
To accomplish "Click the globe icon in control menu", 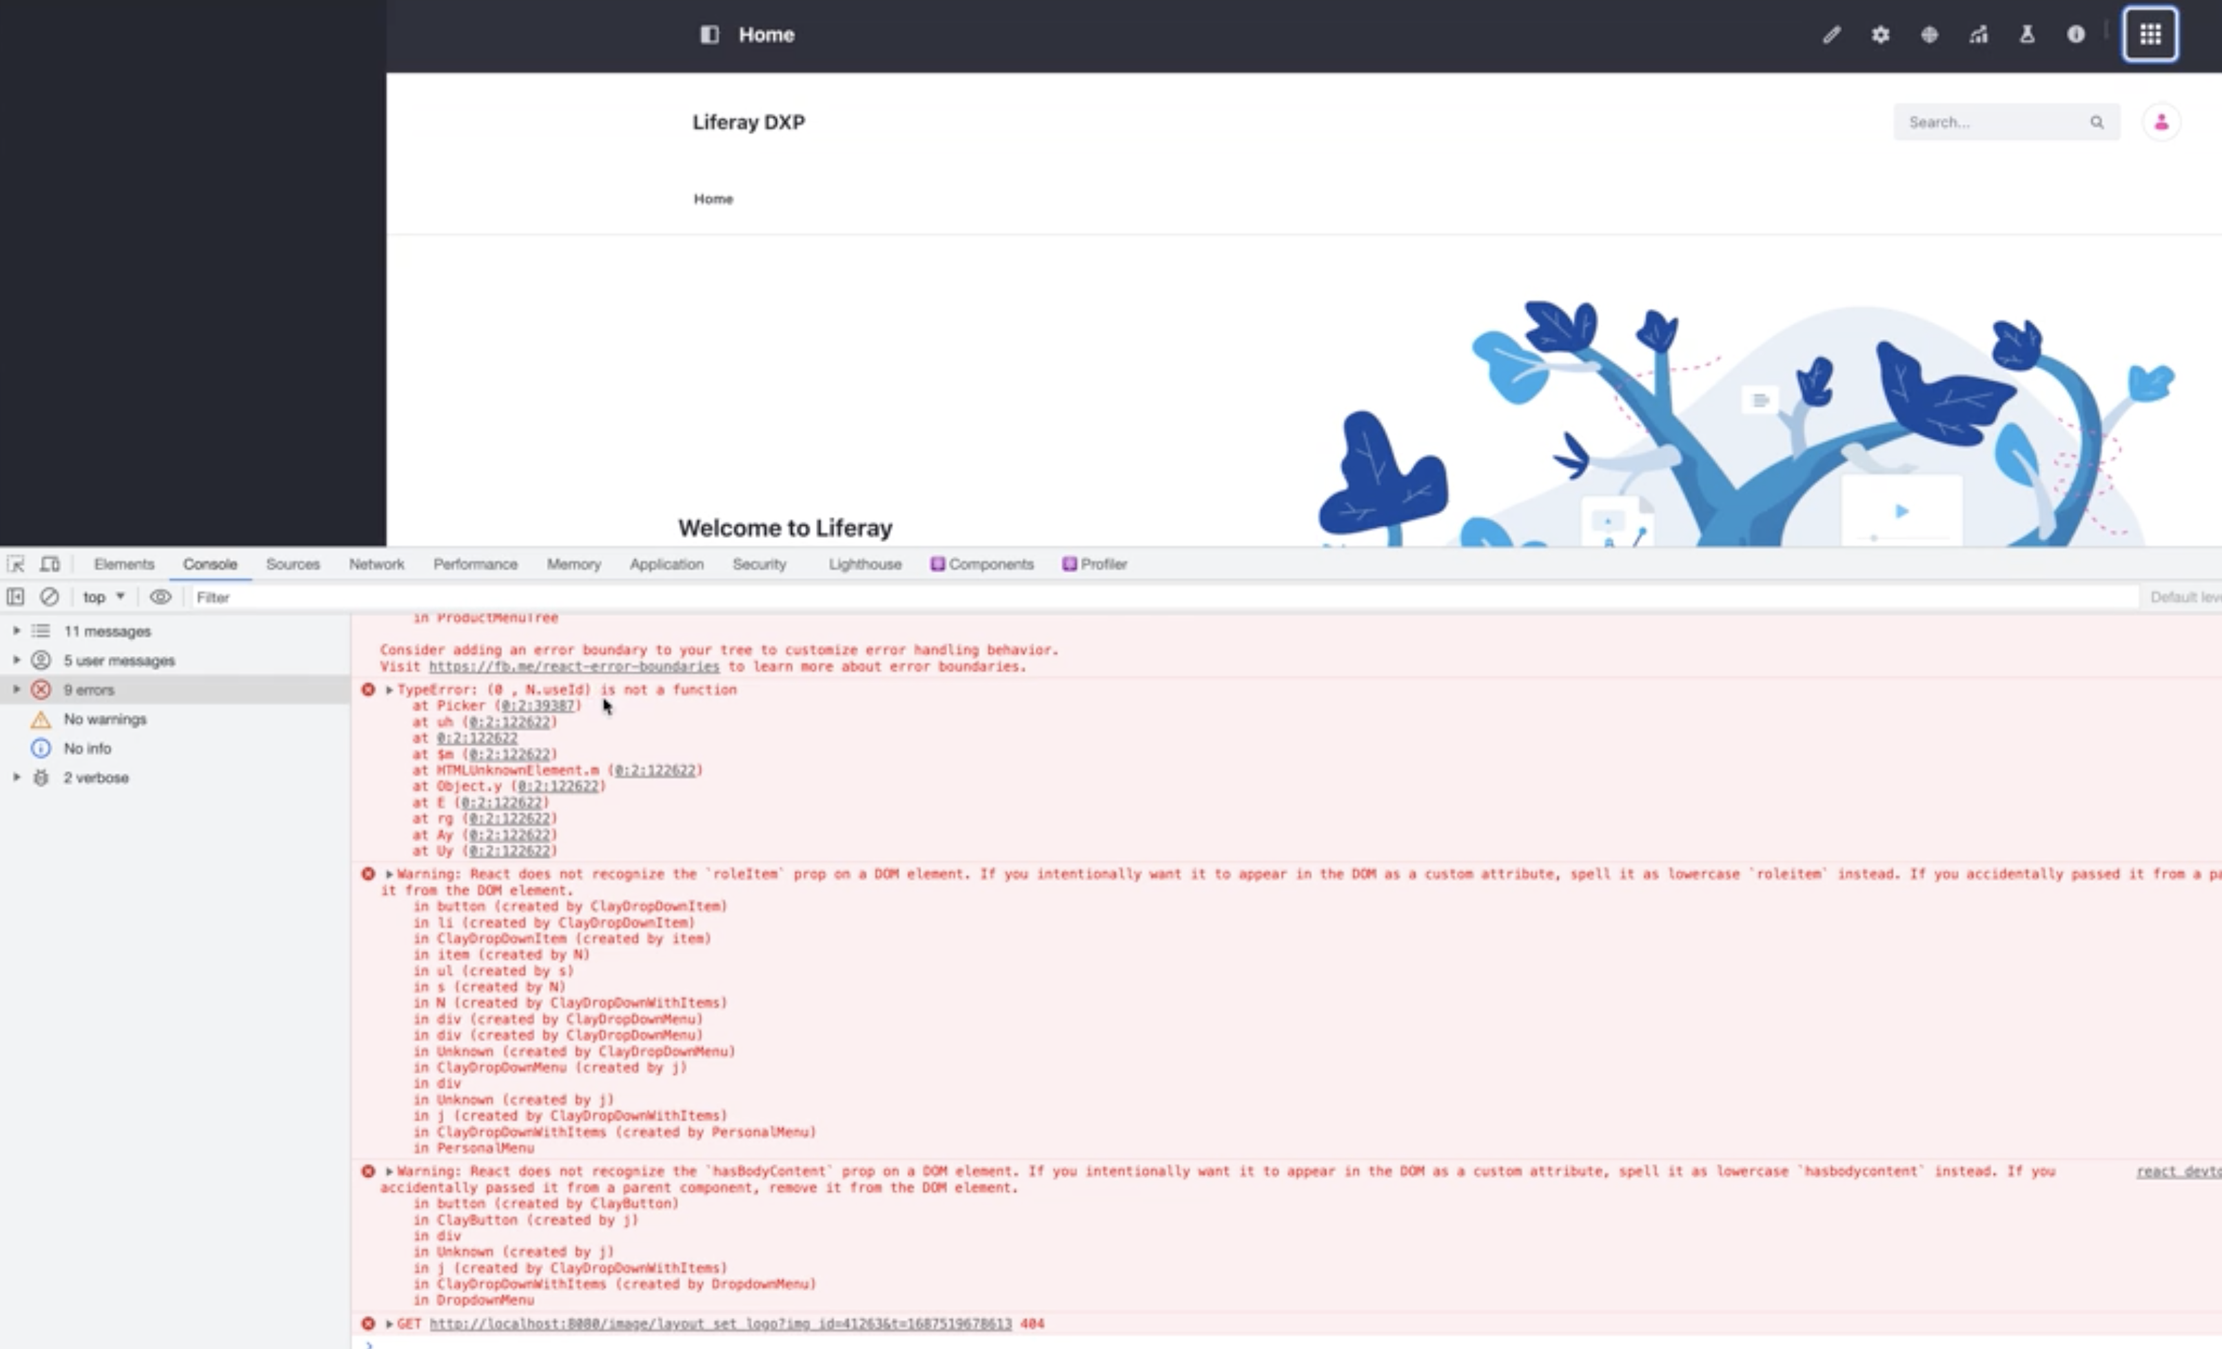I will pos(1929,34).
